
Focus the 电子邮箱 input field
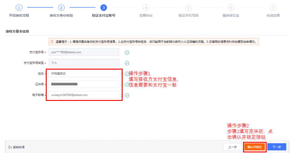[x=84, y=95]
